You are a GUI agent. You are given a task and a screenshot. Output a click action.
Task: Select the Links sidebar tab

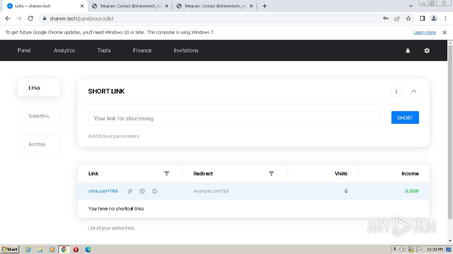click(39, 87)
